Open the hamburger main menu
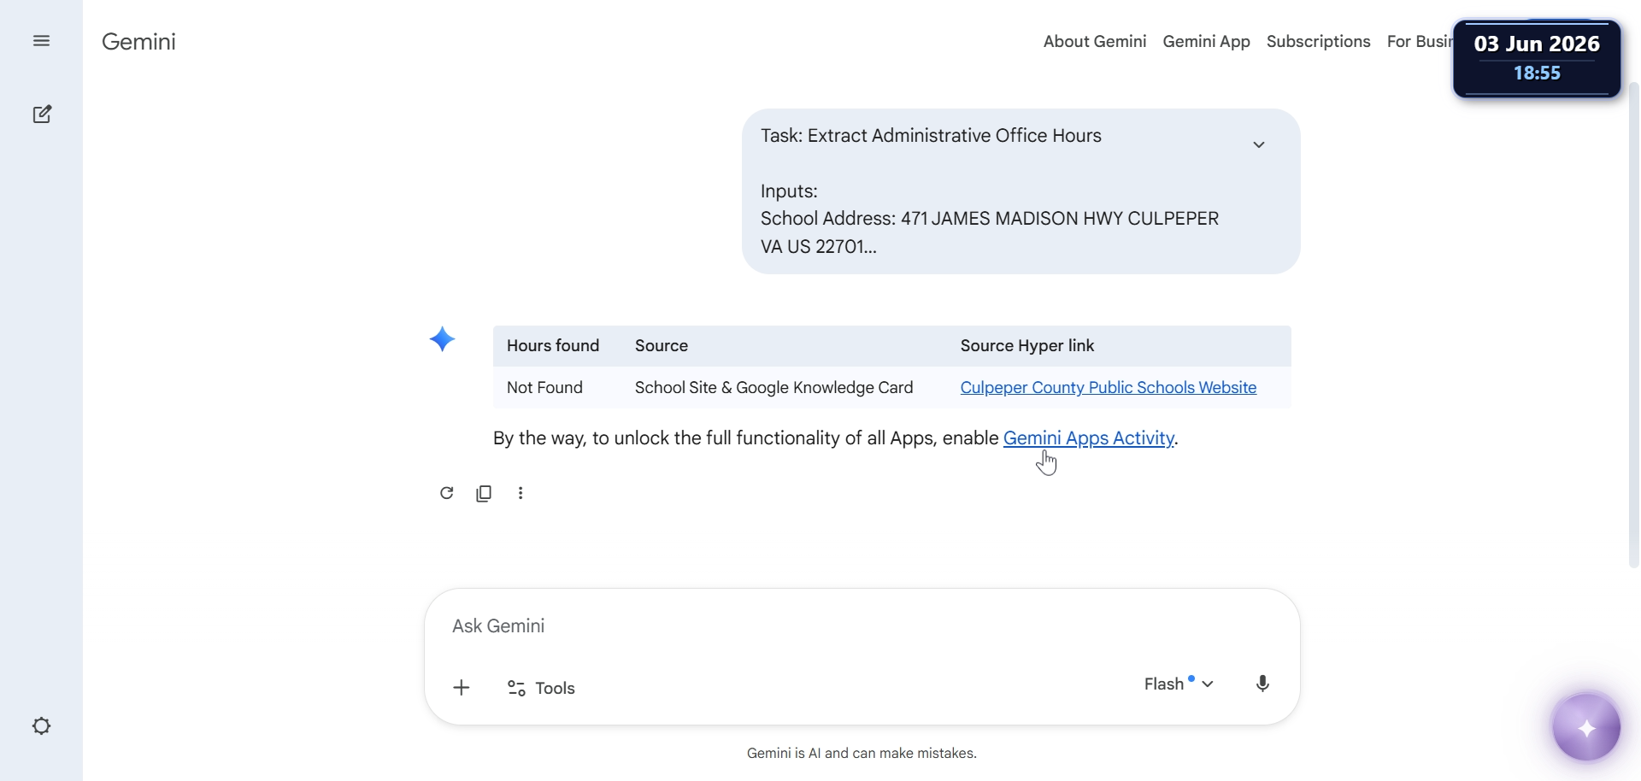1641x781 pixels. (41, 41)
